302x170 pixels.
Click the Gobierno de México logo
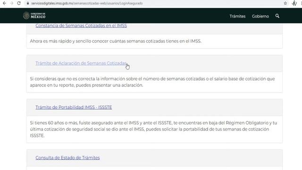pyautogui.click(x=34, y=16)
